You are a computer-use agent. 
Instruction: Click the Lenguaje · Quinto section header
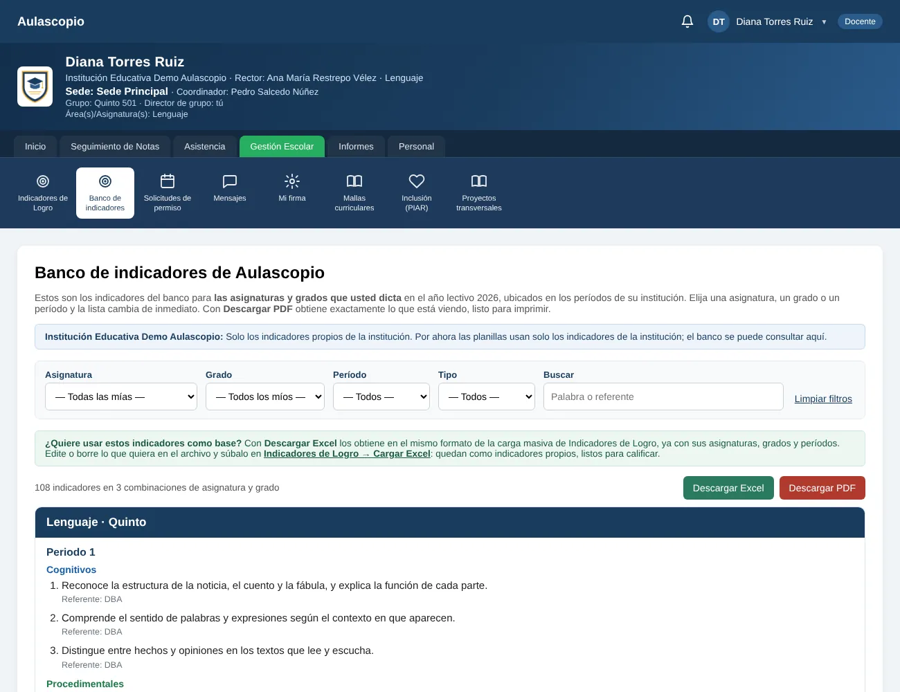(x=450, y=522)
